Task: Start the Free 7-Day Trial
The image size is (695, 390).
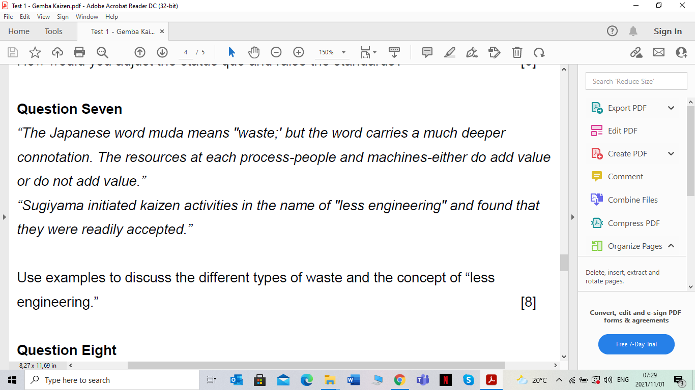Action: pos(636,344)
